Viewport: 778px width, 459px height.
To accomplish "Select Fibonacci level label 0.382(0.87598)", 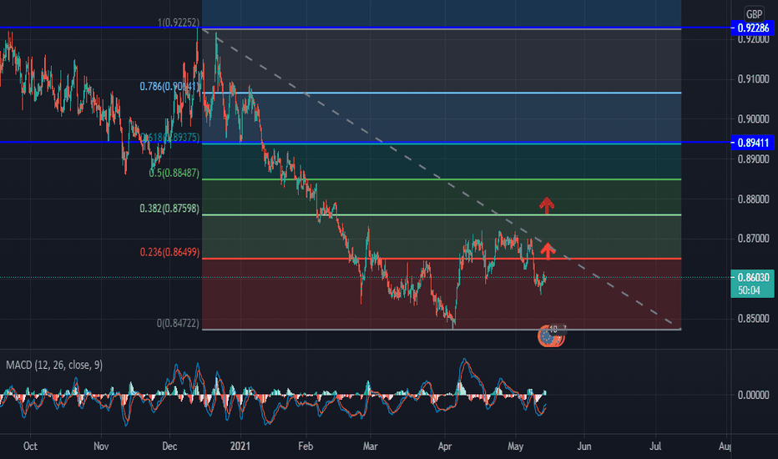I will tap(169, 209).
